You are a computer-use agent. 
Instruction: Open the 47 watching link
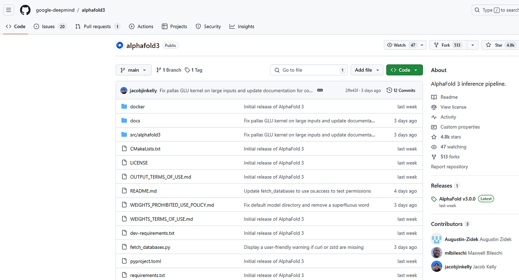(449, 147)
